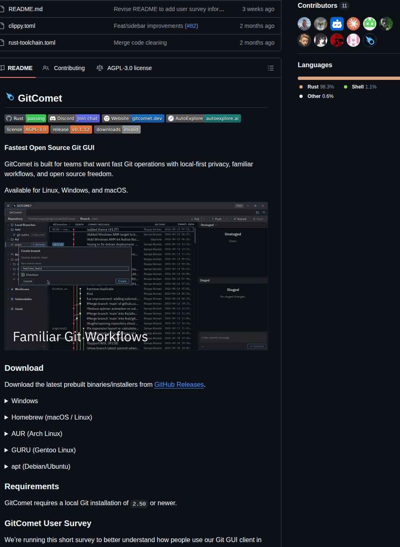
Task: Open the release v0.1.12 badge
Action: click(71, 129)
